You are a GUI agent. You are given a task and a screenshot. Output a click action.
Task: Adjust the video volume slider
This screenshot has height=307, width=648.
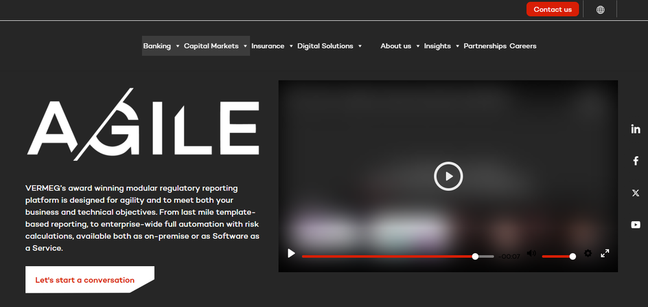(559, 256)
